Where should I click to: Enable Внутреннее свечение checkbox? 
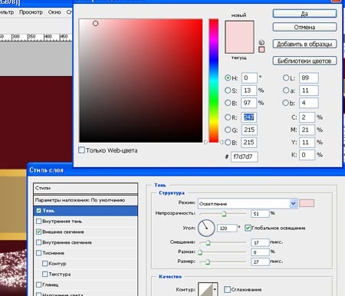pos(38,242)
